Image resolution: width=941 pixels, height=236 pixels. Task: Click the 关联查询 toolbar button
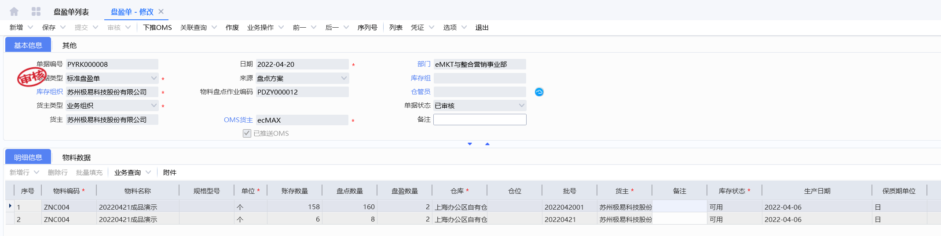pyautogui.click(x=194, y=27)
